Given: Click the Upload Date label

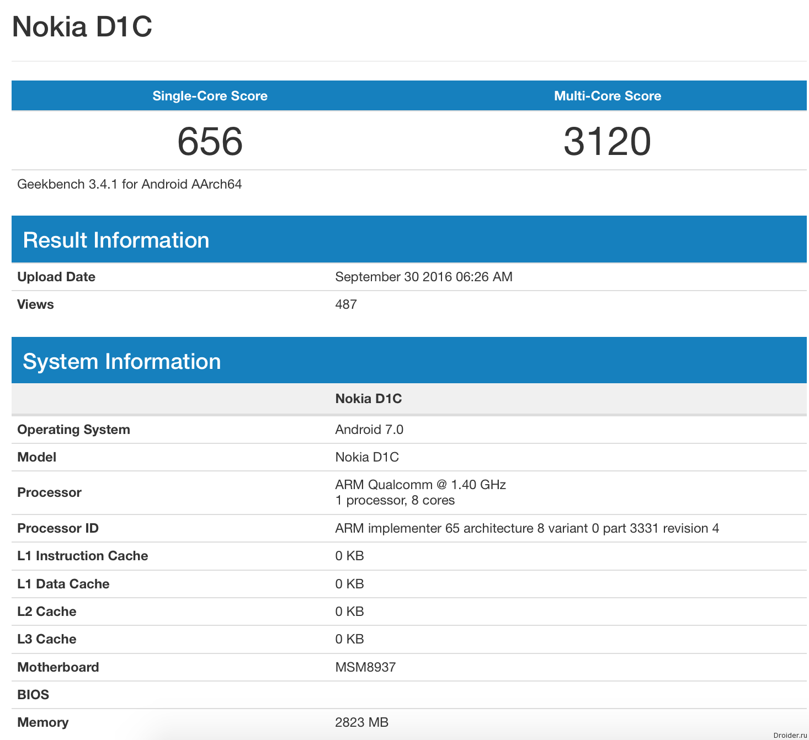Looking at the screenshot, I should click(56, 277).
